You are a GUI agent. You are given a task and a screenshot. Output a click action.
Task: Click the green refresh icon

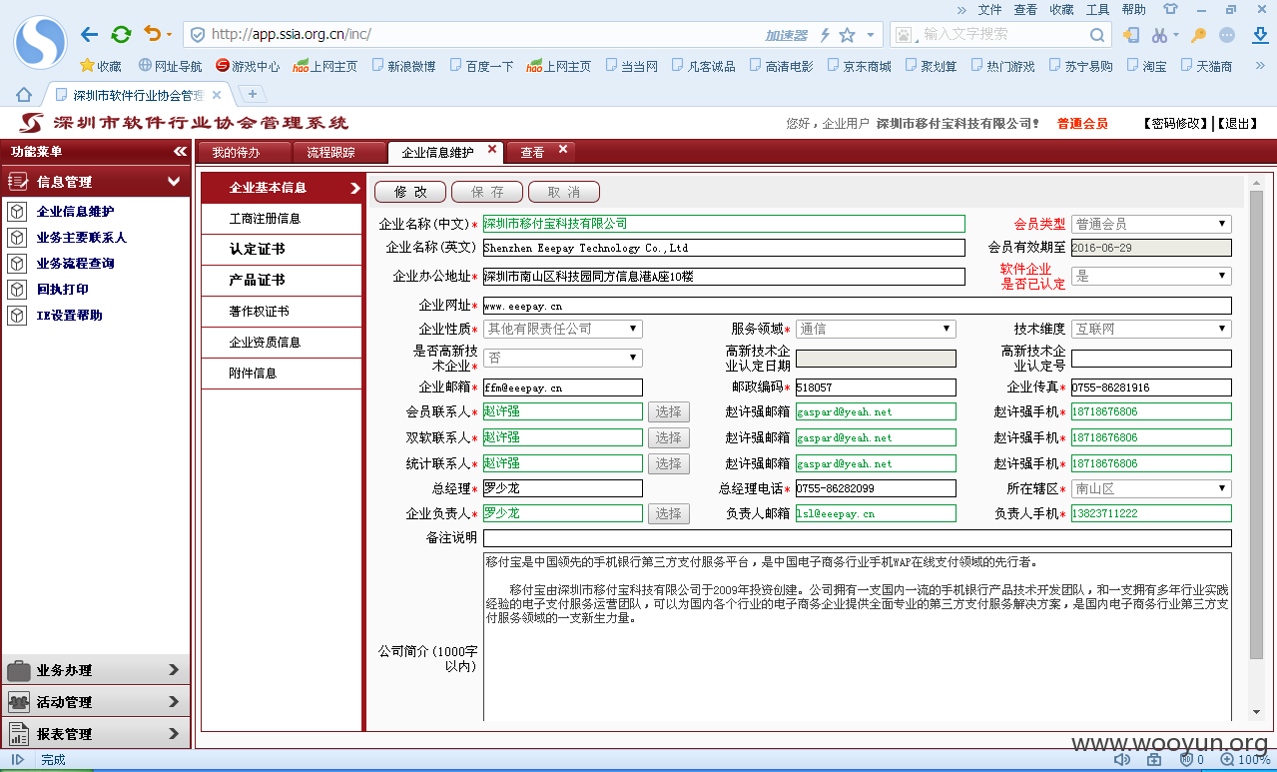click(x=122, y=35)
